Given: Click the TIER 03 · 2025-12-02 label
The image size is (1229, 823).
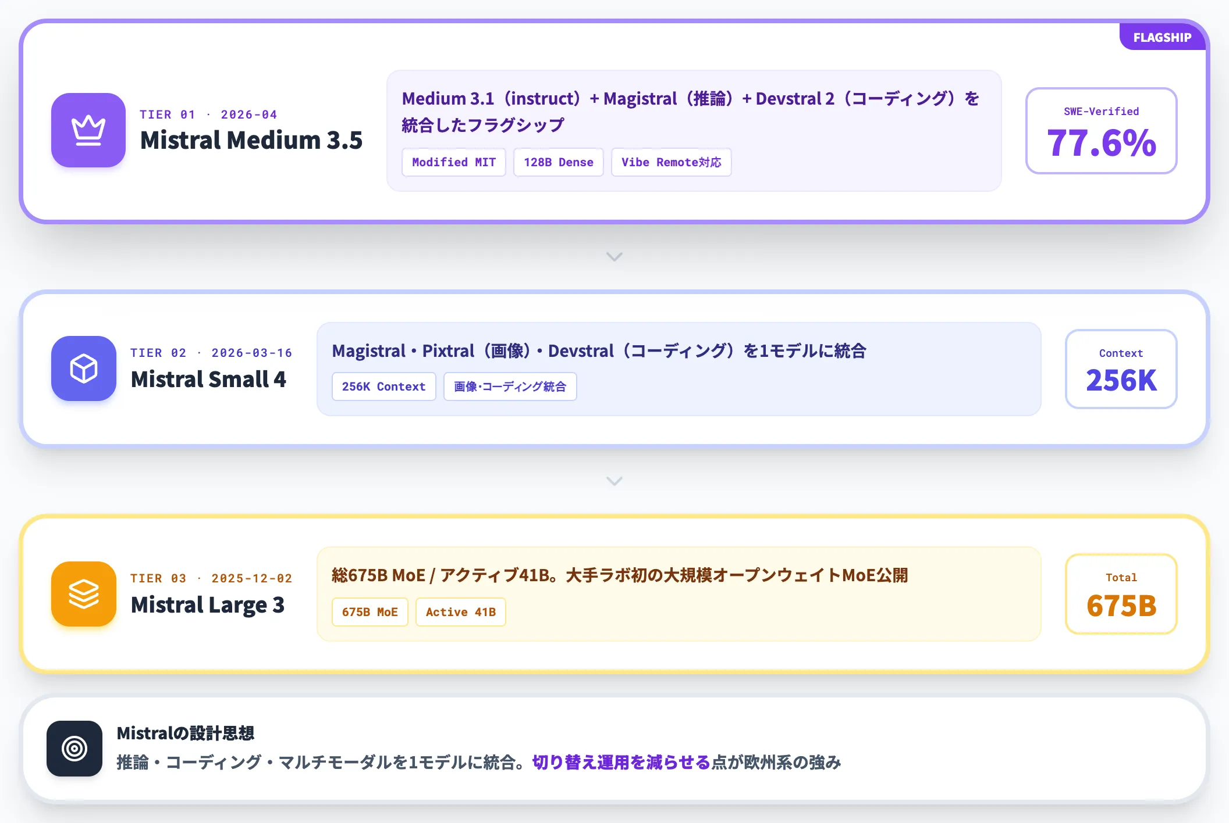Looking at the screenshot, I should [x=211, y=578].
